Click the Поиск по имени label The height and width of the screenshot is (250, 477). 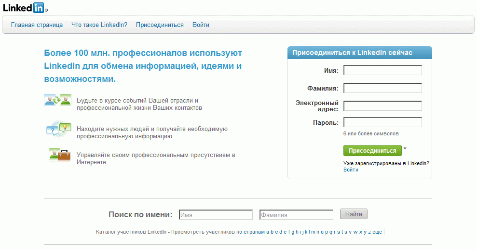pyautogui.click(x=140, y=214)
